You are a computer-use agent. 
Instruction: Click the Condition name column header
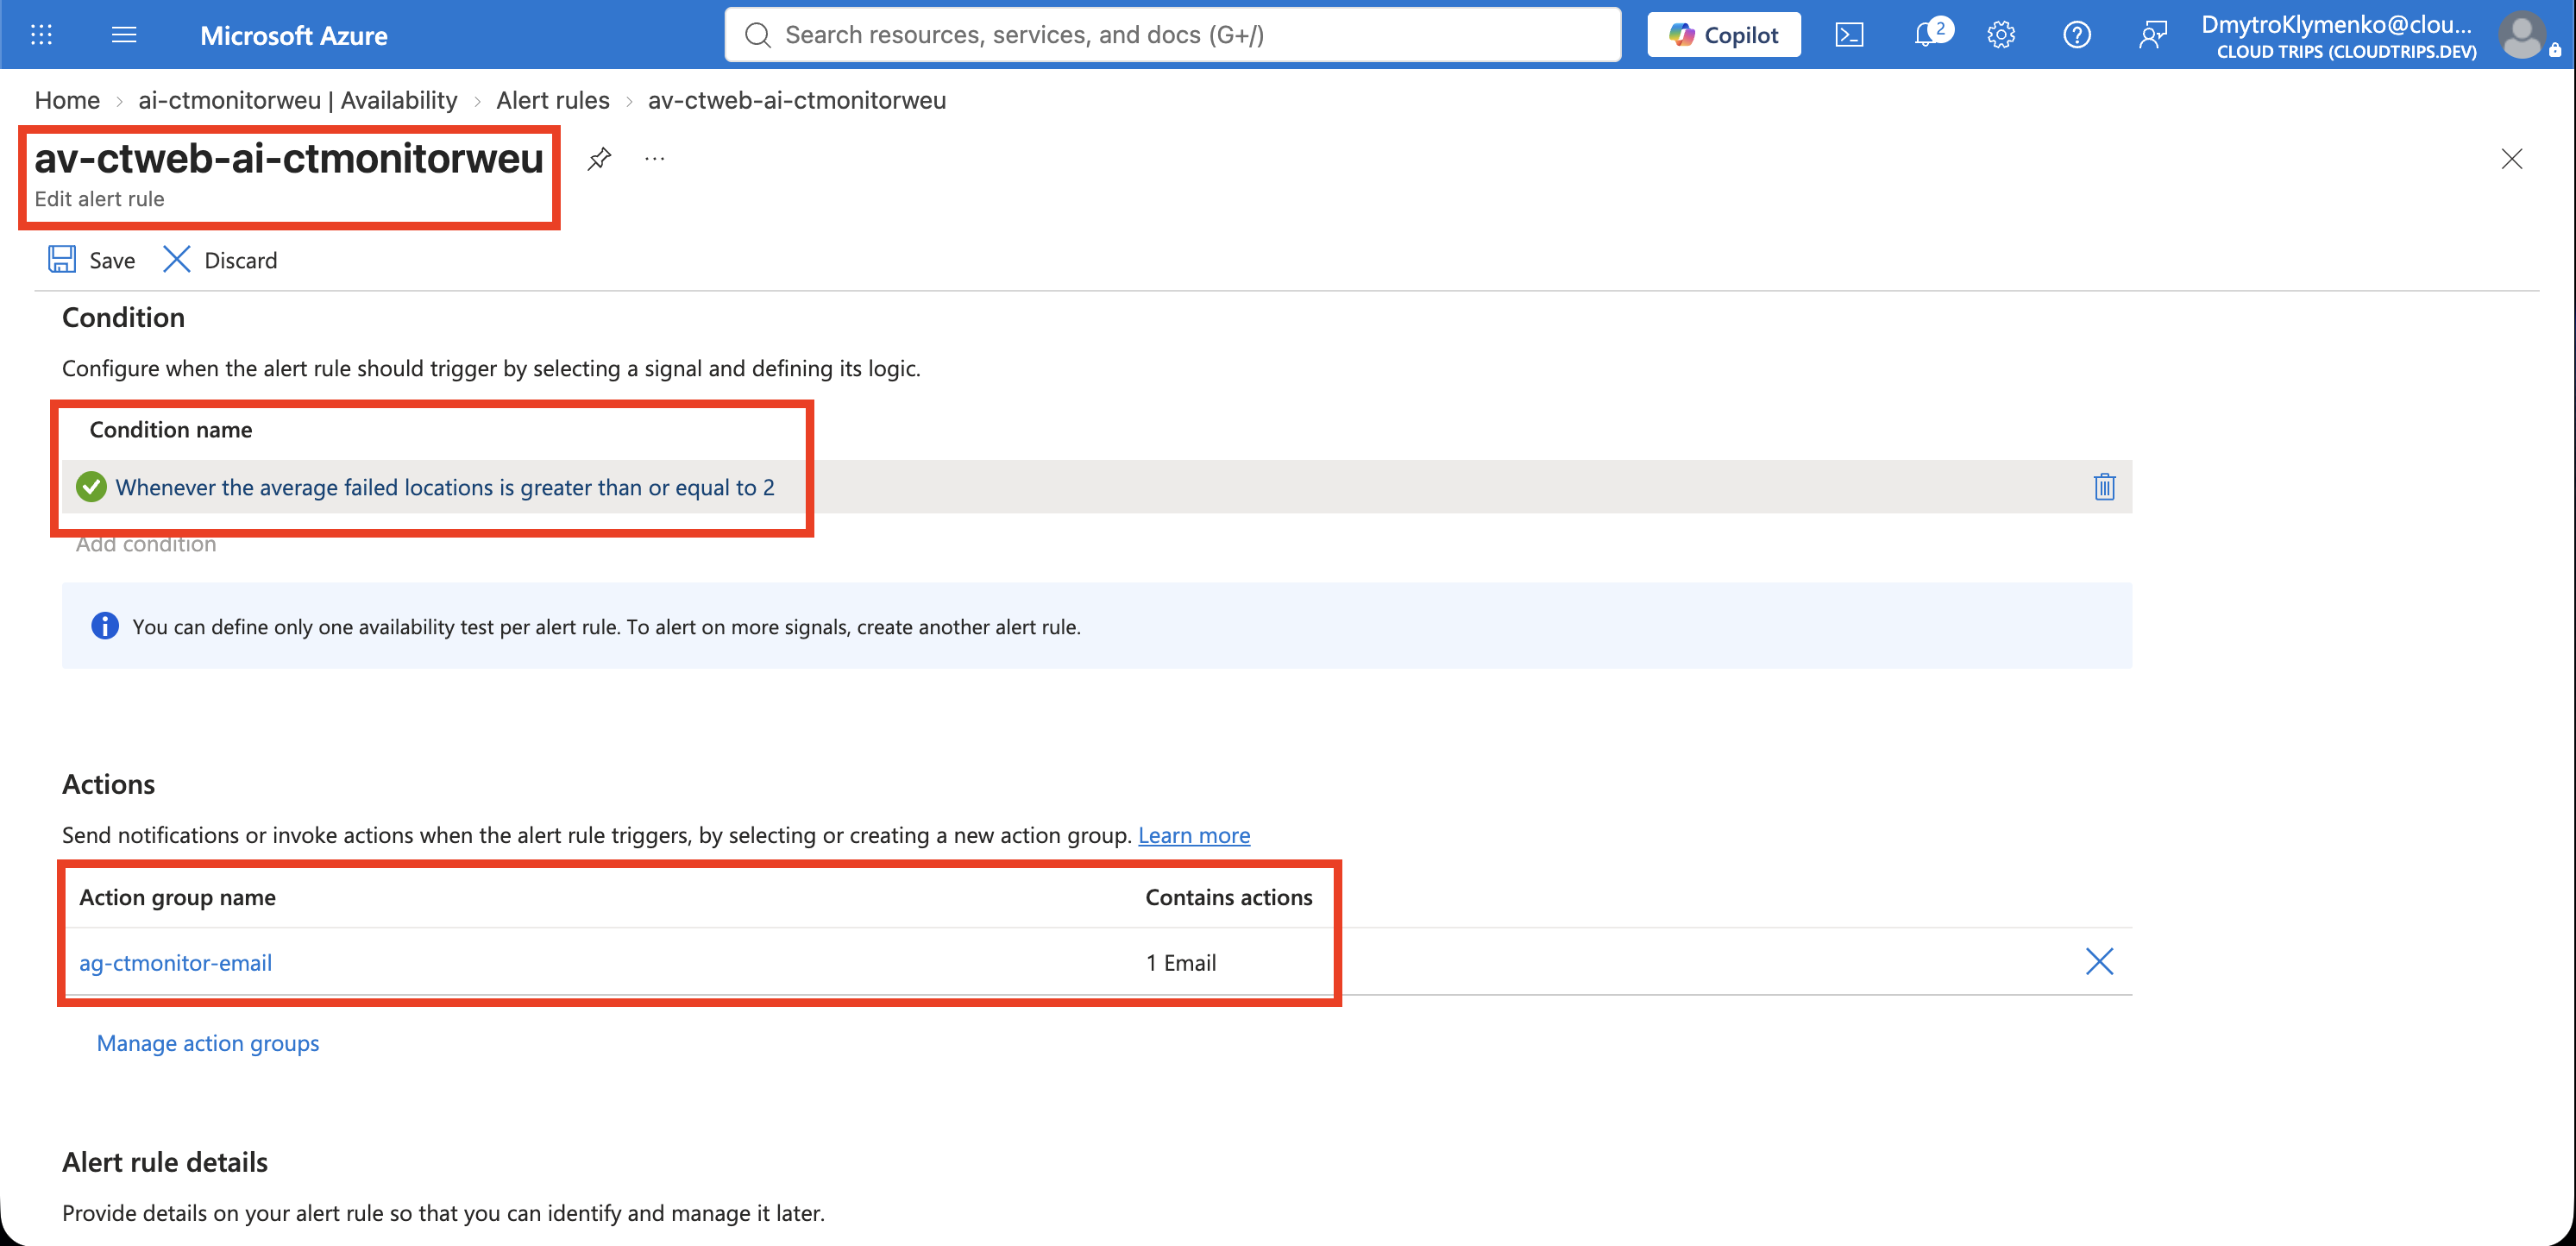click(171, 430)
